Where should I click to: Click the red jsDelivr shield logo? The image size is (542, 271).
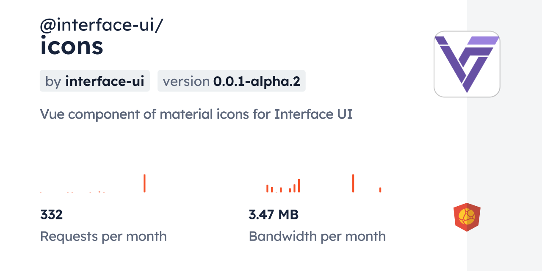[x=467, y=217]
